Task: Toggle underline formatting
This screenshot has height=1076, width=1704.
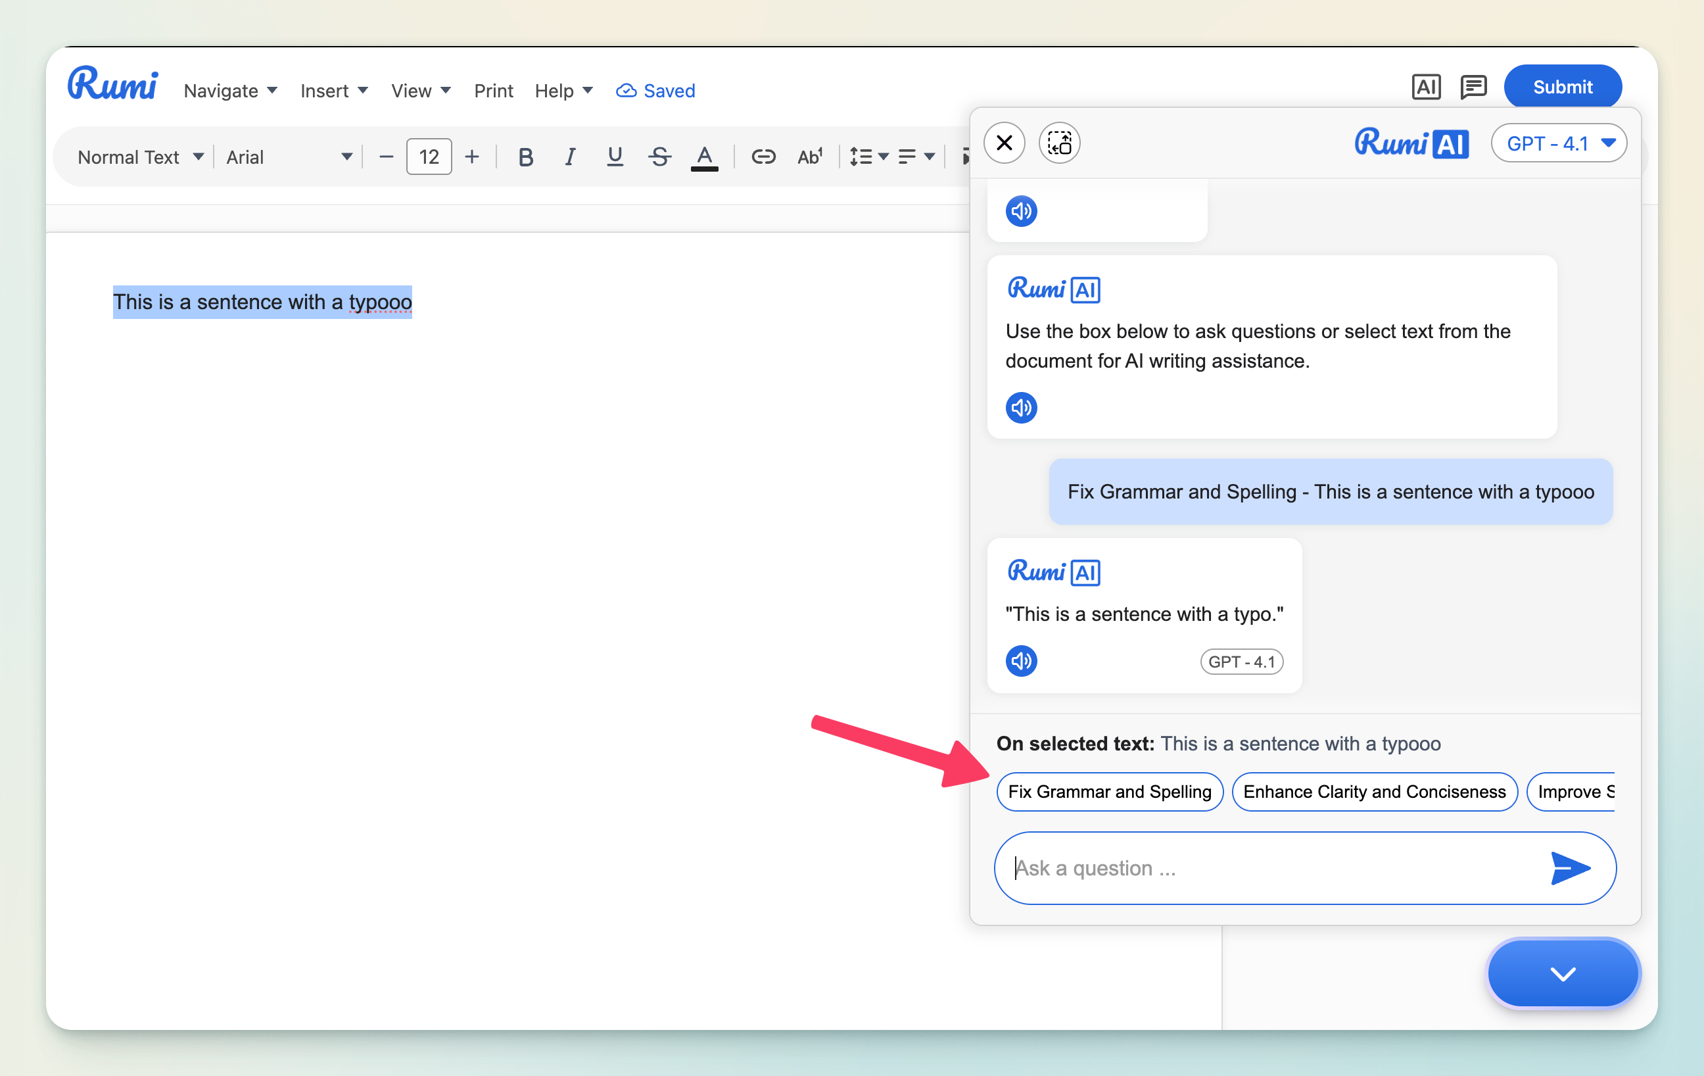Action: click(x=614, y=157)
